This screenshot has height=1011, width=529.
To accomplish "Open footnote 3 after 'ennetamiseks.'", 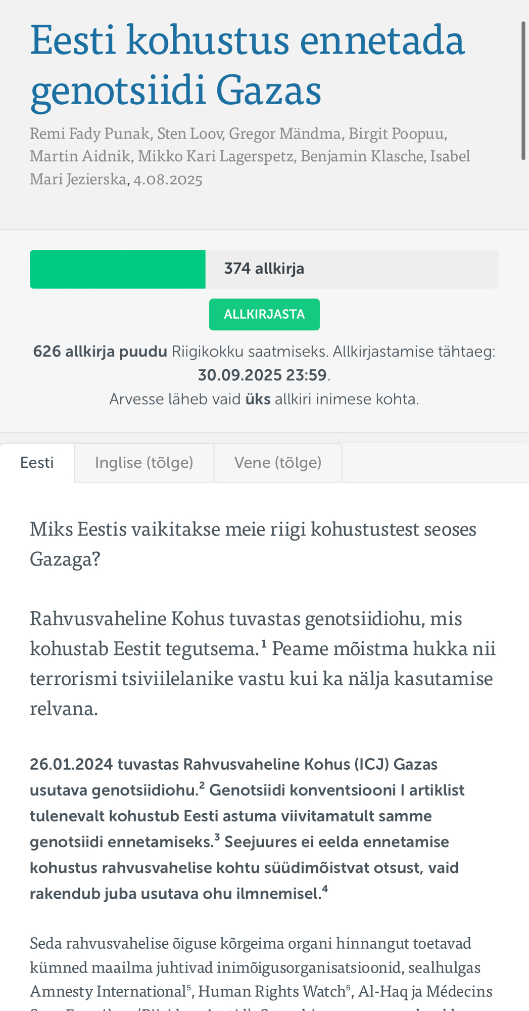I will click(x=217, y=837).
